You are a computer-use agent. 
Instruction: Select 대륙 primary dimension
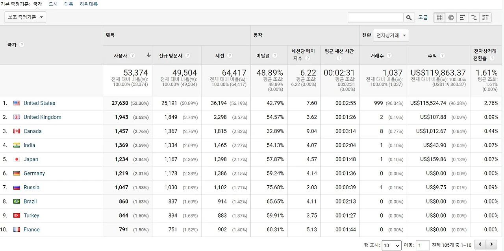pyautogui.click(x=69, y=4)
